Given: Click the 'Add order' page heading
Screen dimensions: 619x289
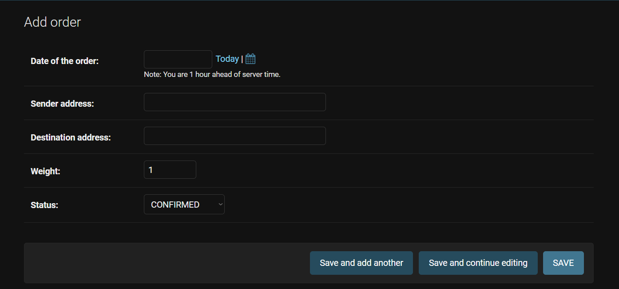Looking at the screenshot, I should 52,22.
